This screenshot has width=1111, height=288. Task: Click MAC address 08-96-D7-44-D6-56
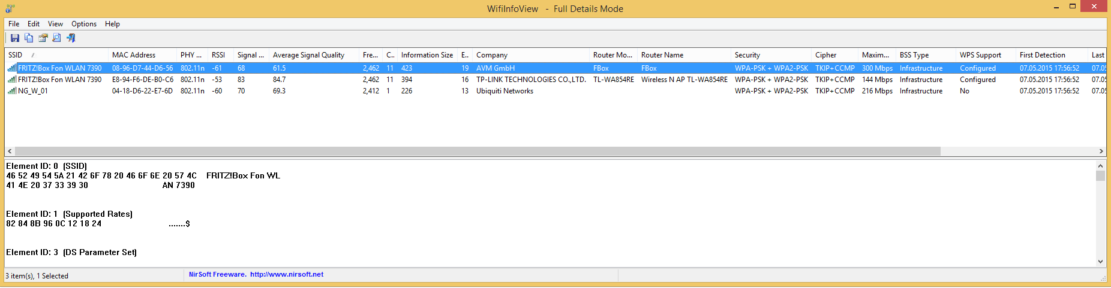pos(142,68)
